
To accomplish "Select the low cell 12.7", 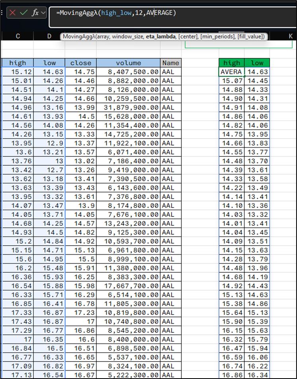I will (x=49, y=170).
